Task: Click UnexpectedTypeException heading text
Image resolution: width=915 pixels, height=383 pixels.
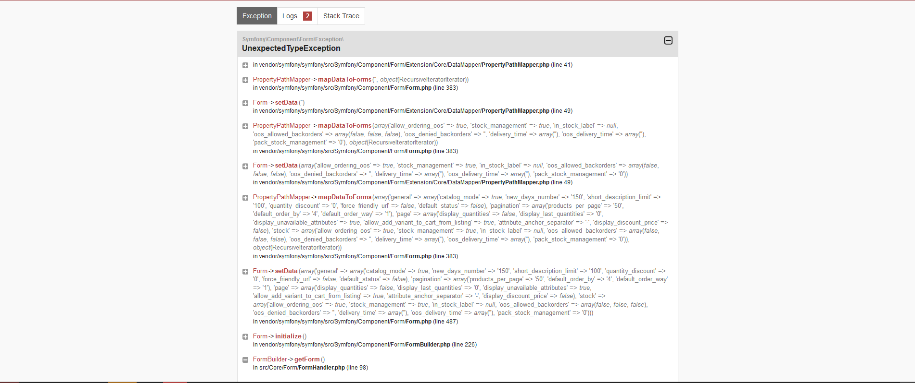Action: [x=291, y=48]
